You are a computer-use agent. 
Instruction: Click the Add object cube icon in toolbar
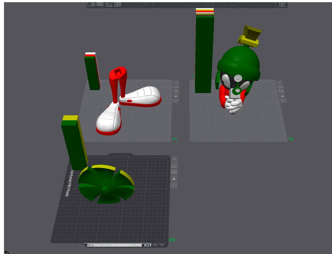pyautogui.click(x=92, y=4)
